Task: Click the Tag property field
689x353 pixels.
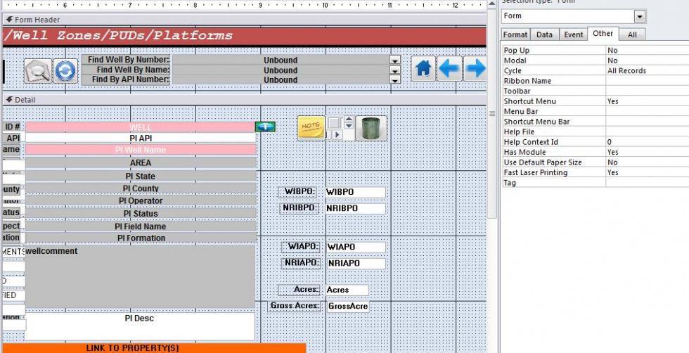Action: click(x=648, y=182)
